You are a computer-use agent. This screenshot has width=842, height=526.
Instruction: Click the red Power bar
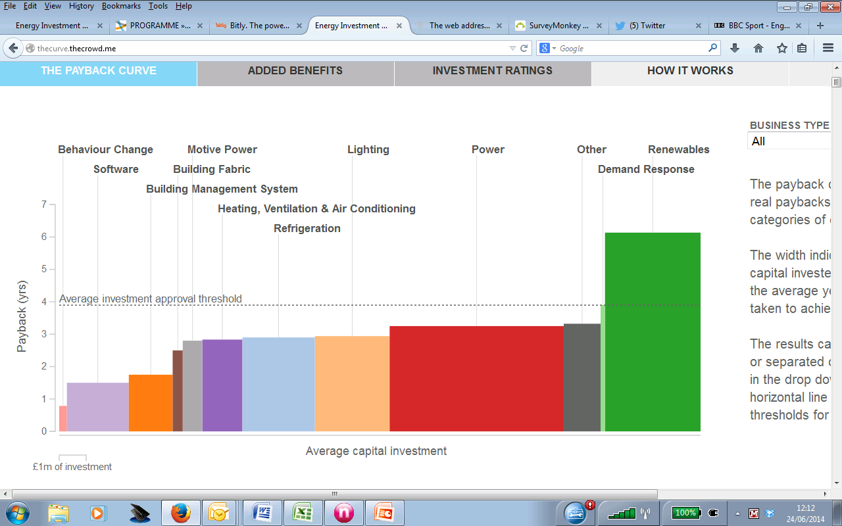(x=477, y=379)
